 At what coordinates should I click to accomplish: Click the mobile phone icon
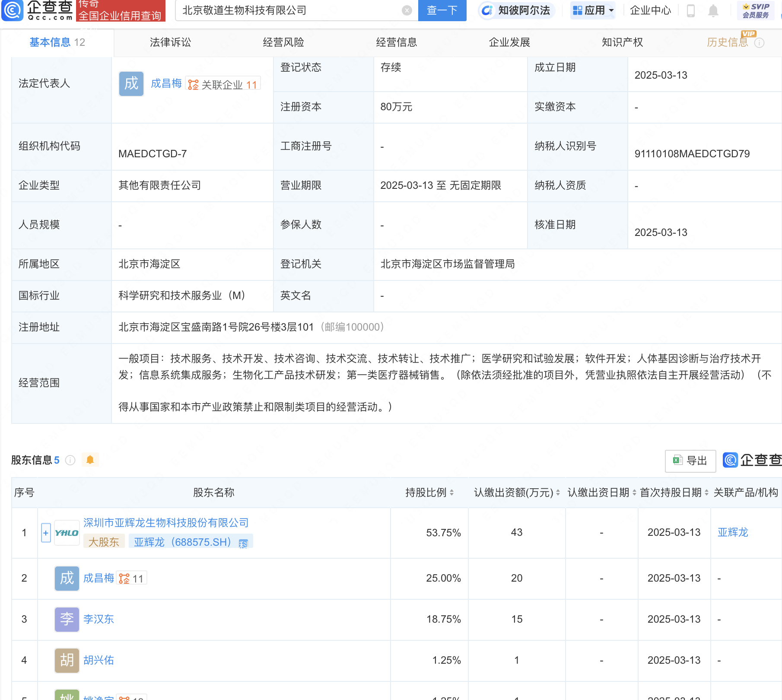[x=690, y=10]
